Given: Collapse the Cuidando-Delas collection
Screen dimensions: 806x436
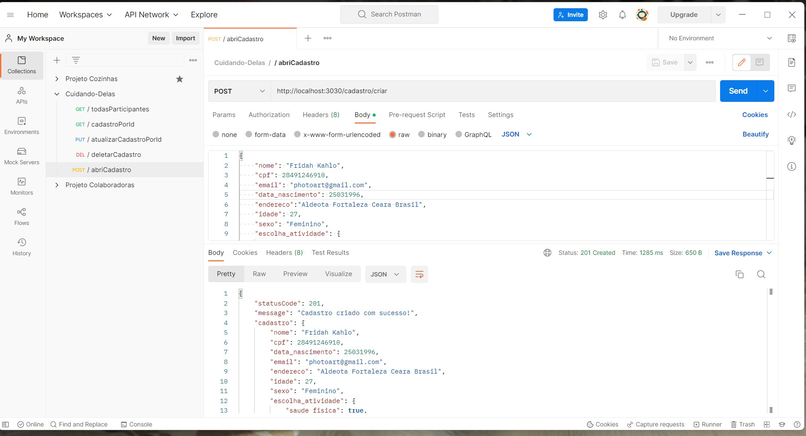Looking at the screenshot, I should (x=57, y=94).
